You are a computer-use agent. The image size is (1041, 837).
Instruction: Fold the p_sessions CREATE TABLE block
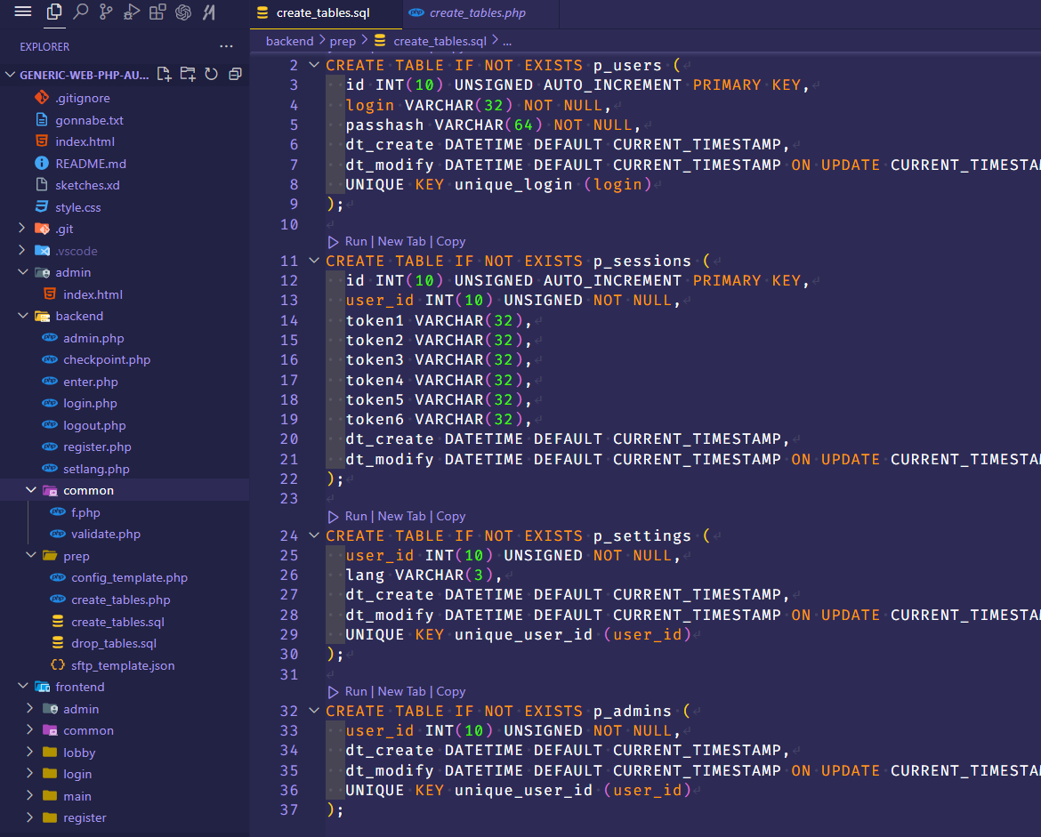(314, 261)
